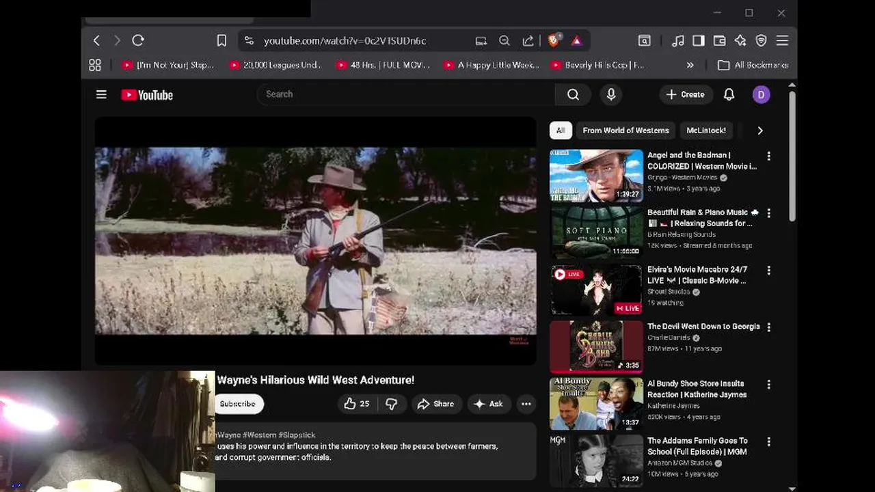The width and height of the screenshot is (875, 492).
Task: Open 'The Devil Went Down to Georgia' title
Action: point(703,327)
